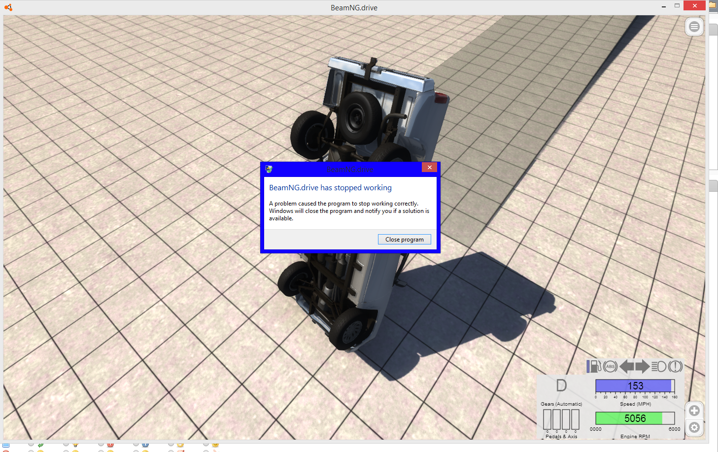718x452 pixels.
Task: Click the 'Gears (Automatic)' label
Action: coord(561,404)
